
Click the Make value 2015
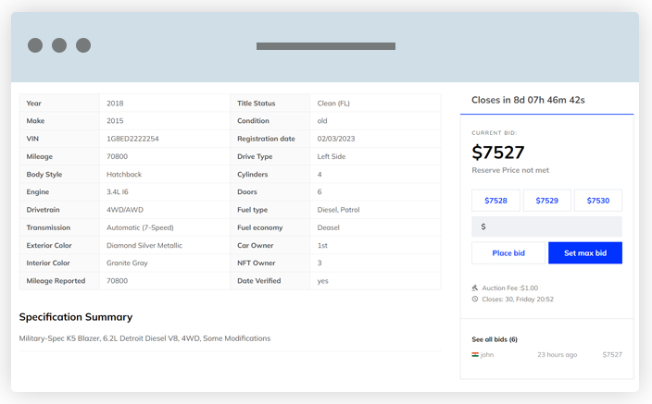click(x=115, y=121)
